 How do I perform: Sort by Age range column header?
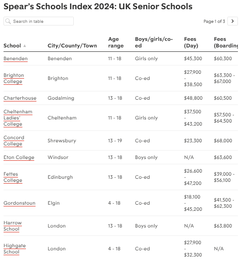pos(116,42)
